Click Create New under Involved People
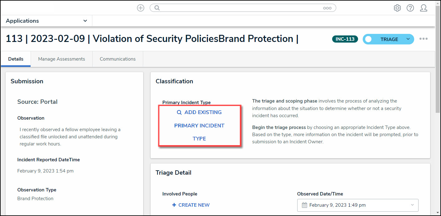Image resolution: width=441 pixels, height=216 pixels. [x=191, y=205]
